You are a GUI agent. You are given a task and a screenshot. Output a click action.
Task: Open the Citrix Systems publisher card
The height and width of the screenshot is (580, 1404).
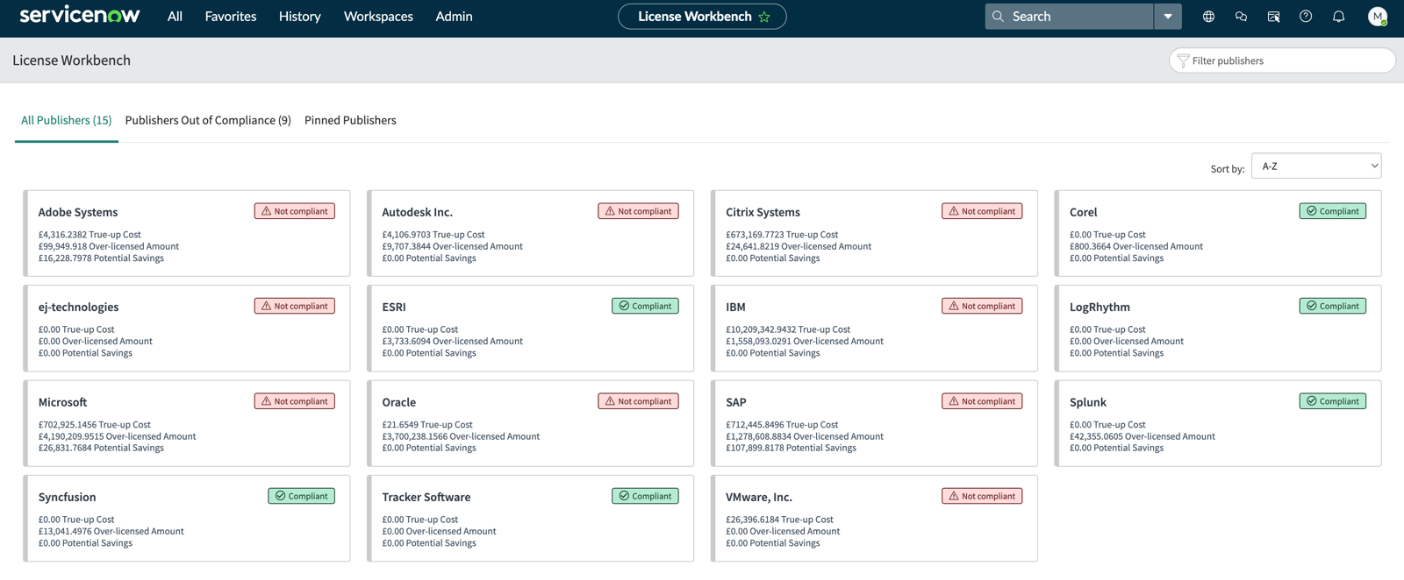pos(875,233)
